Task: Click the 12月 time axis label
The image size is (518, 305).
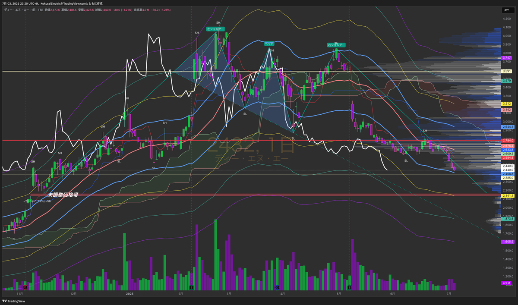Action: [73, 293]
